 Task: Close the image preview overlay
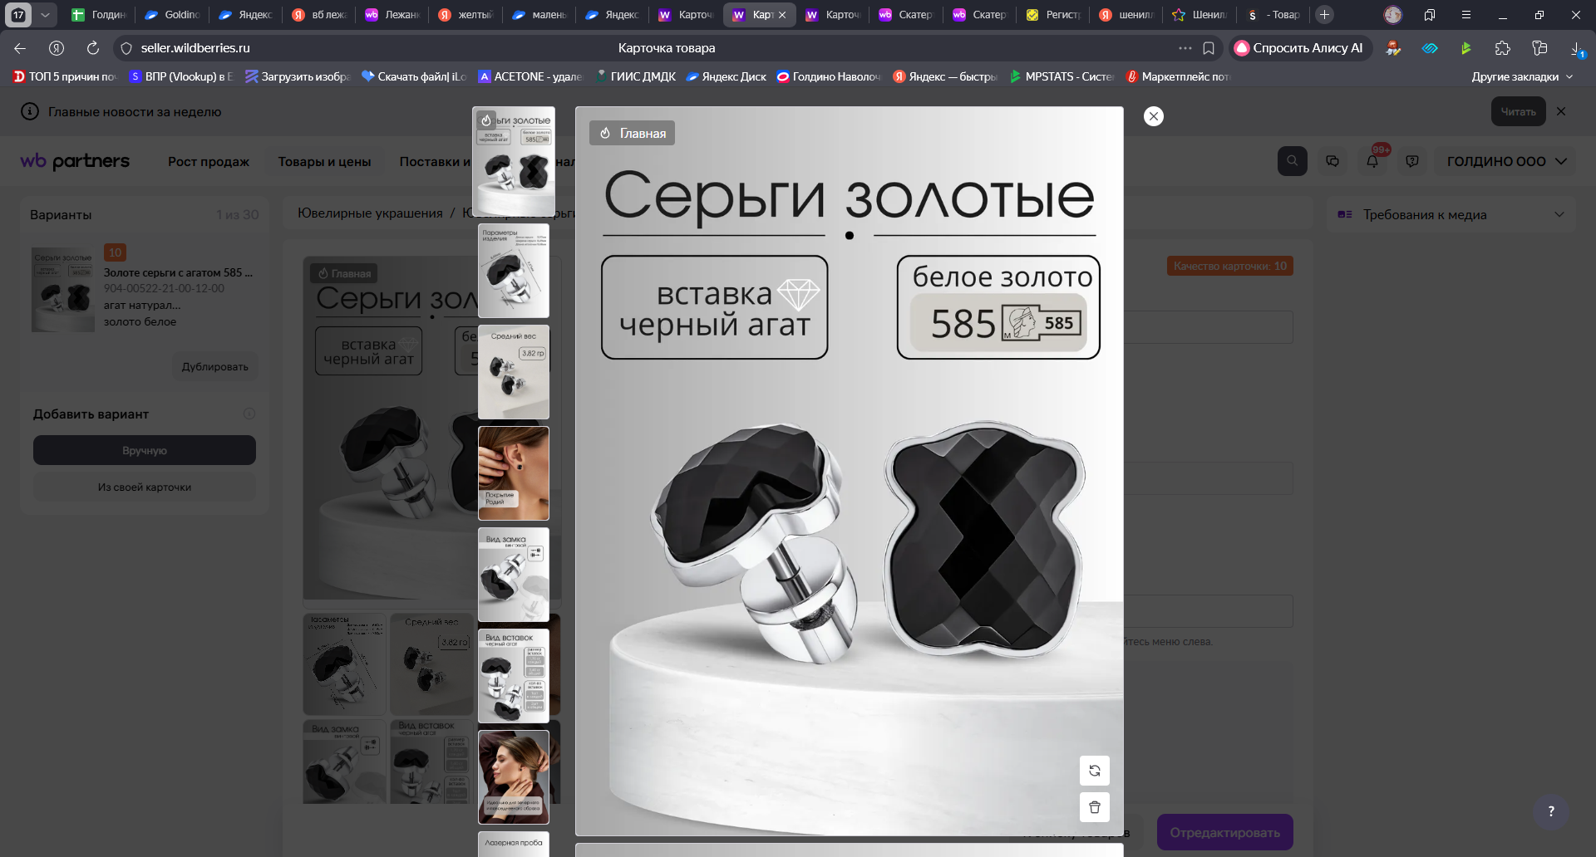[x=1153, y=116]
